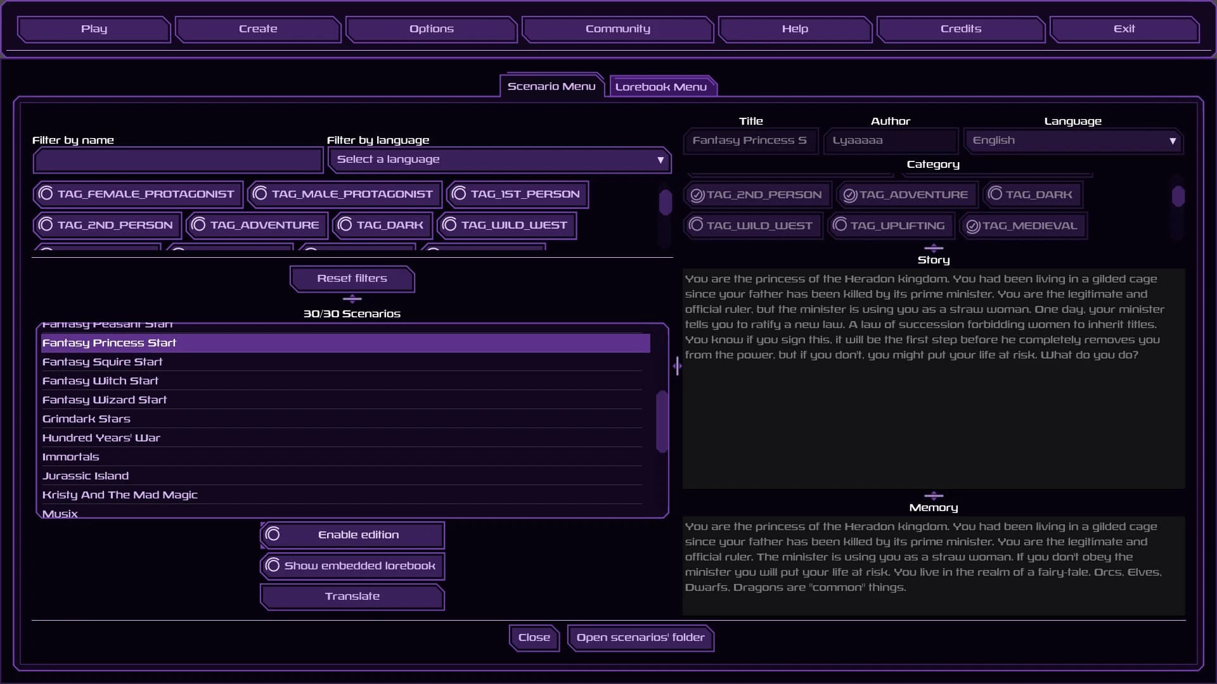Open the Select a language dropdown
Screen dimensions: 1217x684
[500, 160]
